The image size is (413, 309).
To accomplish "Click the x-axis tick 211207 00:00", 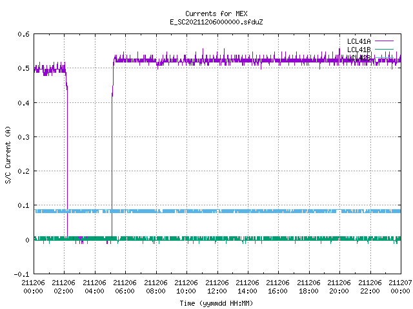I will pyautogui.click(x=400, y=287).
